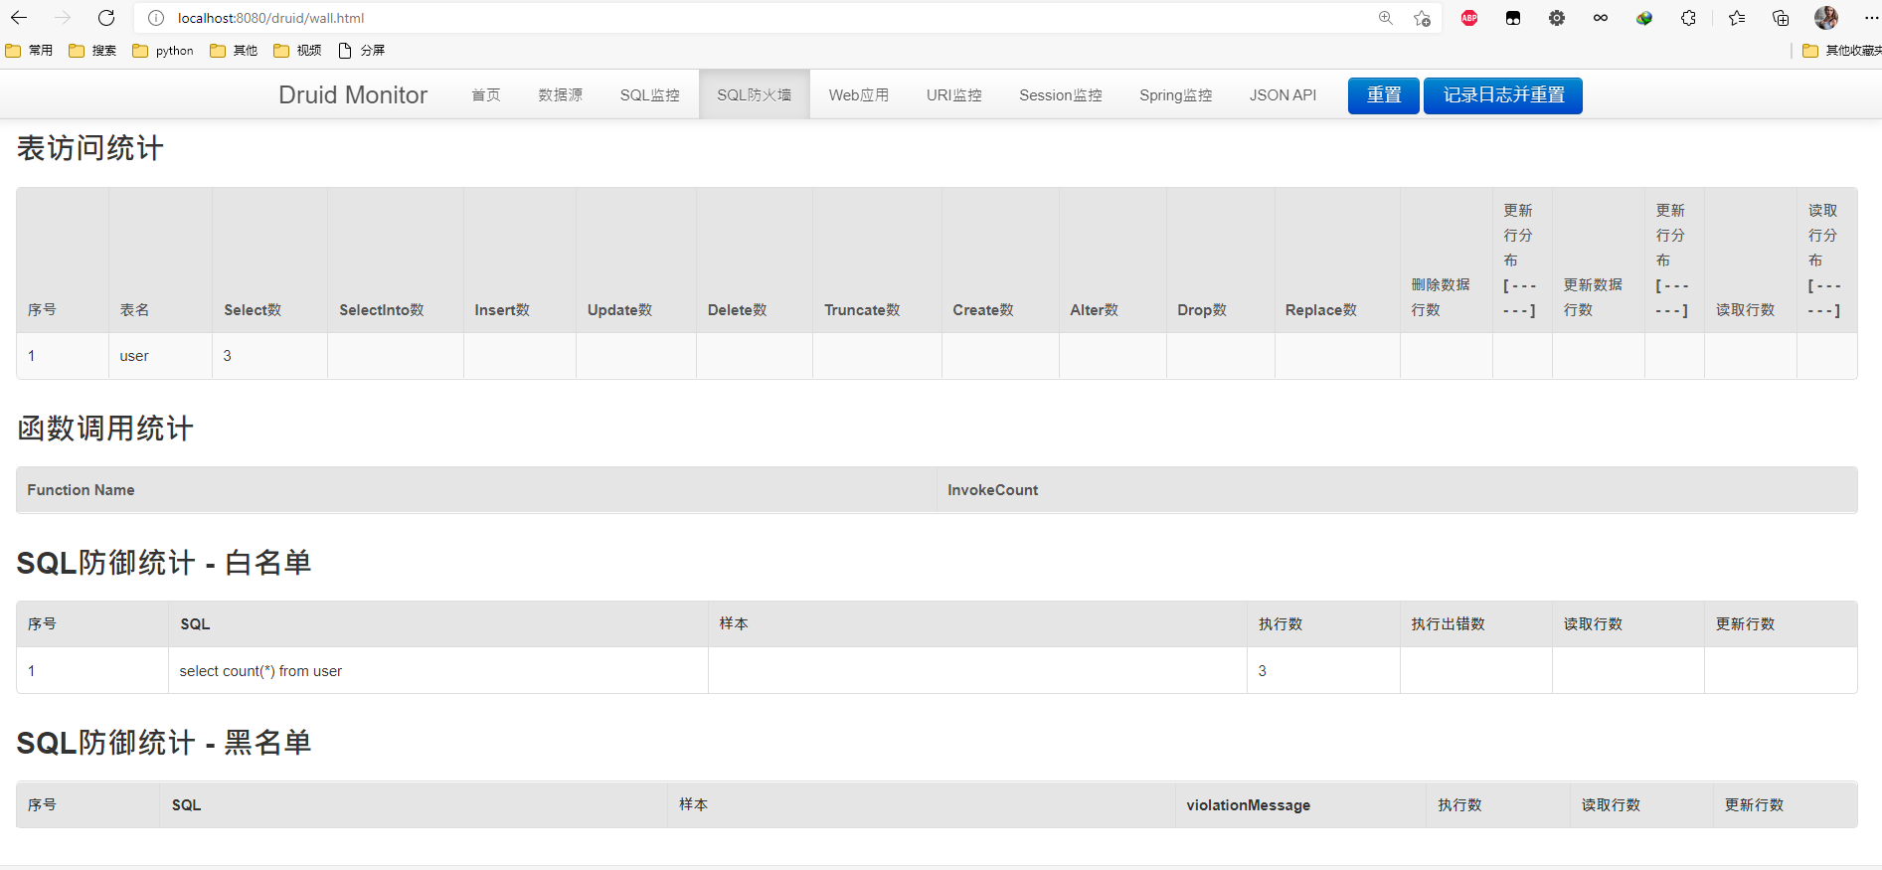
Task: Open browser Collections panel
Action: click(1781, 18)
